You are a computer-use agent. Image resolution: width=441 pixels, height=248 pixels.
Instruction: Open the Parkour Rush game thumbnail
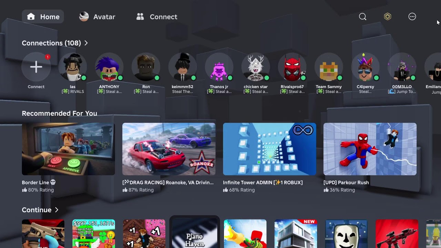pyautogui.click(x=370, y=149)
